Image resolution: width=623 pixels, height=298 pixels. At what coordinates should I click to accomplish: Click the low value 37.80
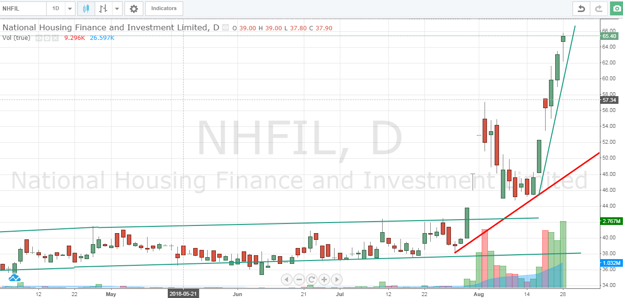click(299, 28)
